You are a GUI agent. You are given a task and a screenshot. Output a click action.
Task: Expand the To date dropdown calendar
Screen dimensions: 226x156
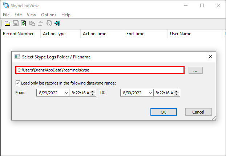point(150,93)
